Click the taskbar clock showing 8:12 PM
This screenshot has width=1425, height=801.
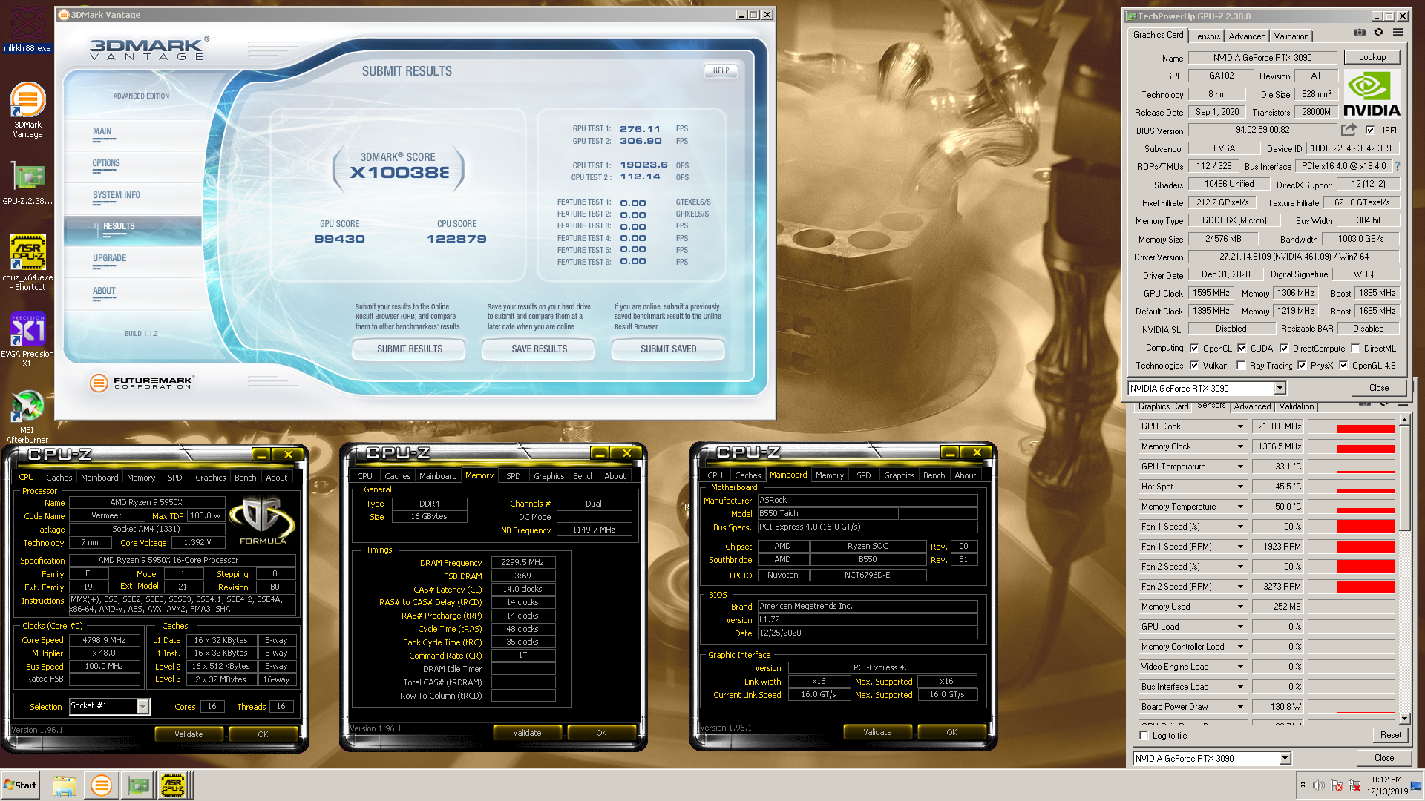click(1386, 785)
